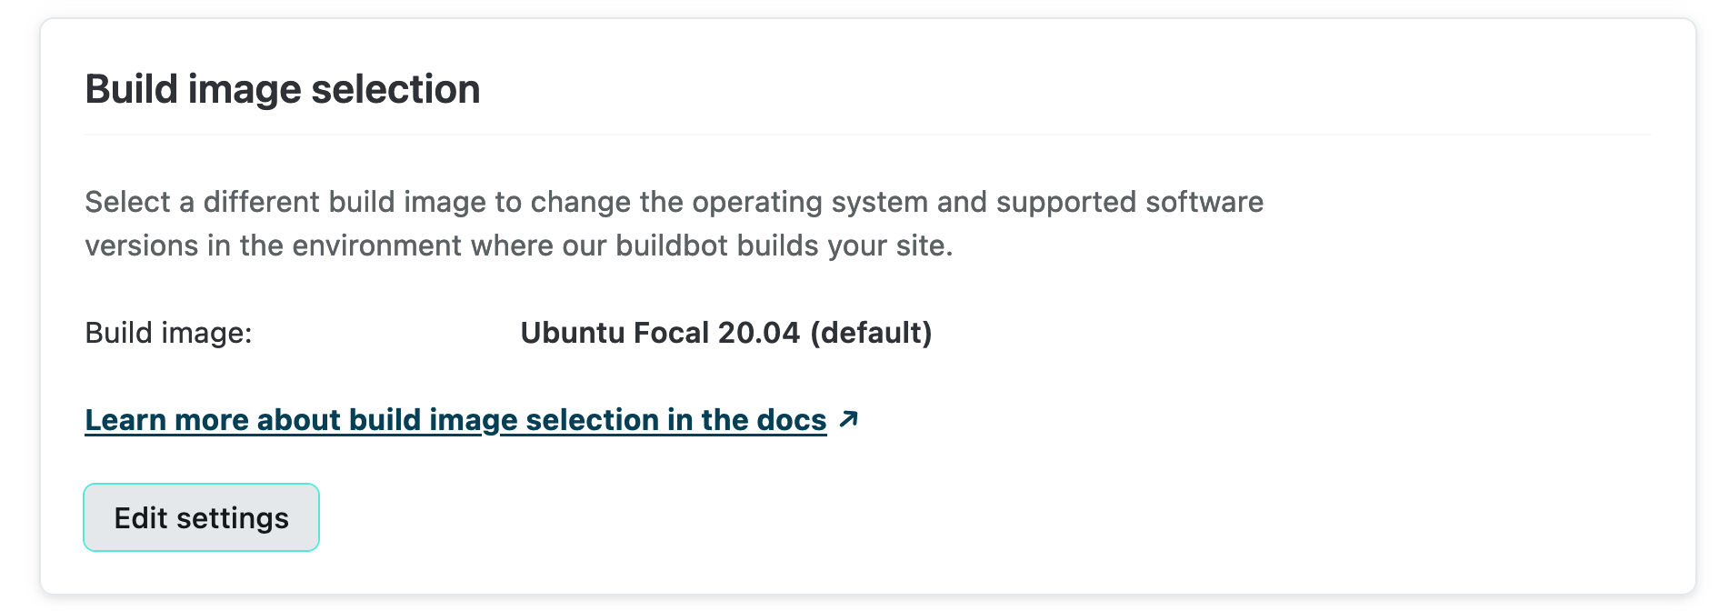This screenshot has width=1729, height=611.
Task: Select the Build image label
Action: tap(169, 333)
